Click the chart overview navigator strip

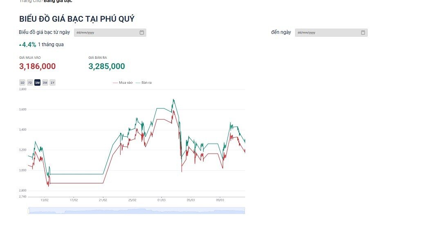tap(136, 211)
